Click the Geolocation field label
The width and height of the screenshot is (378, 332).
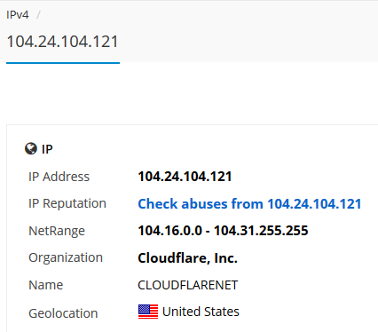click(63, 313)
